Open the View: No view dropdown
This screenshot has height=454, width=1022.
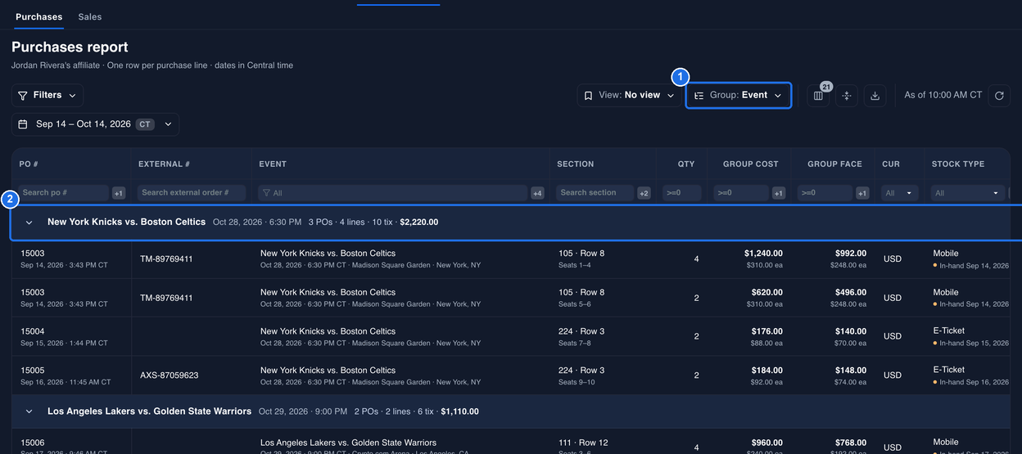[x=629, y=96]
